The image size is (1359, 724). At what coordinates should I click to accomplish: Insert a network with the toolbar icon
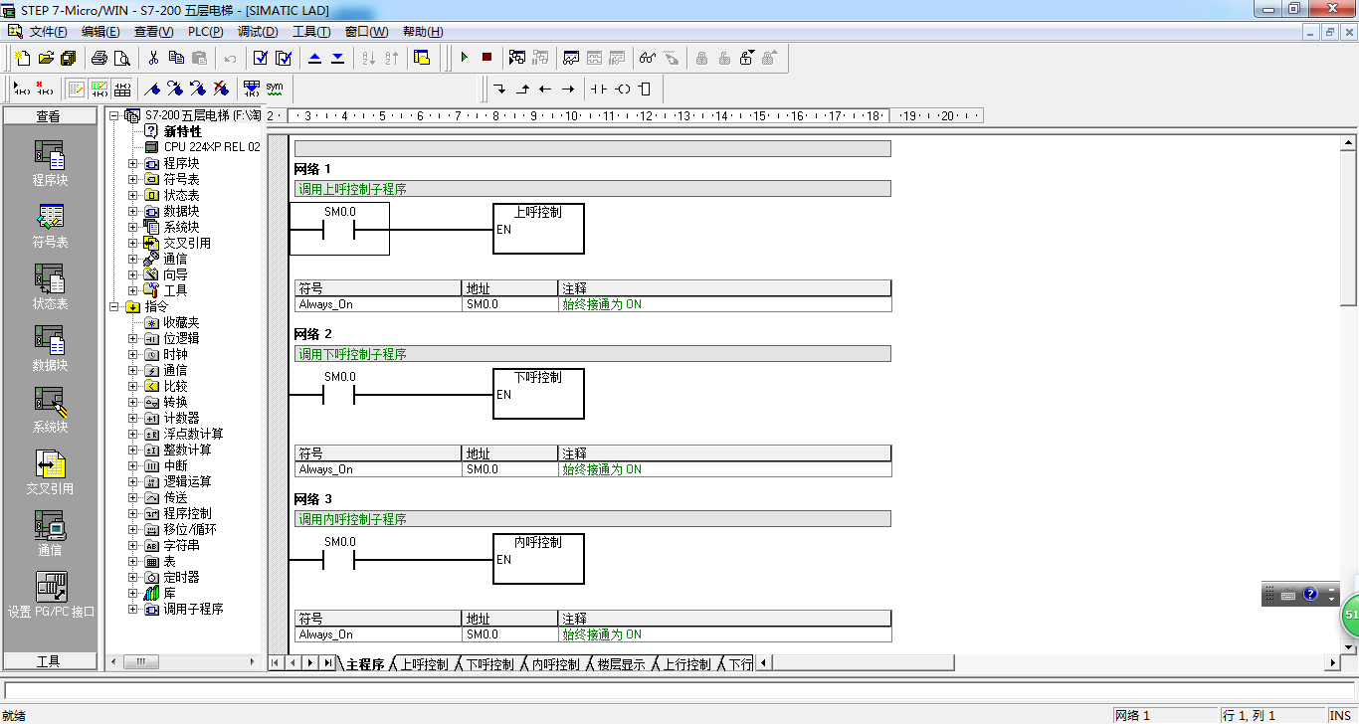tap(22, 89)
